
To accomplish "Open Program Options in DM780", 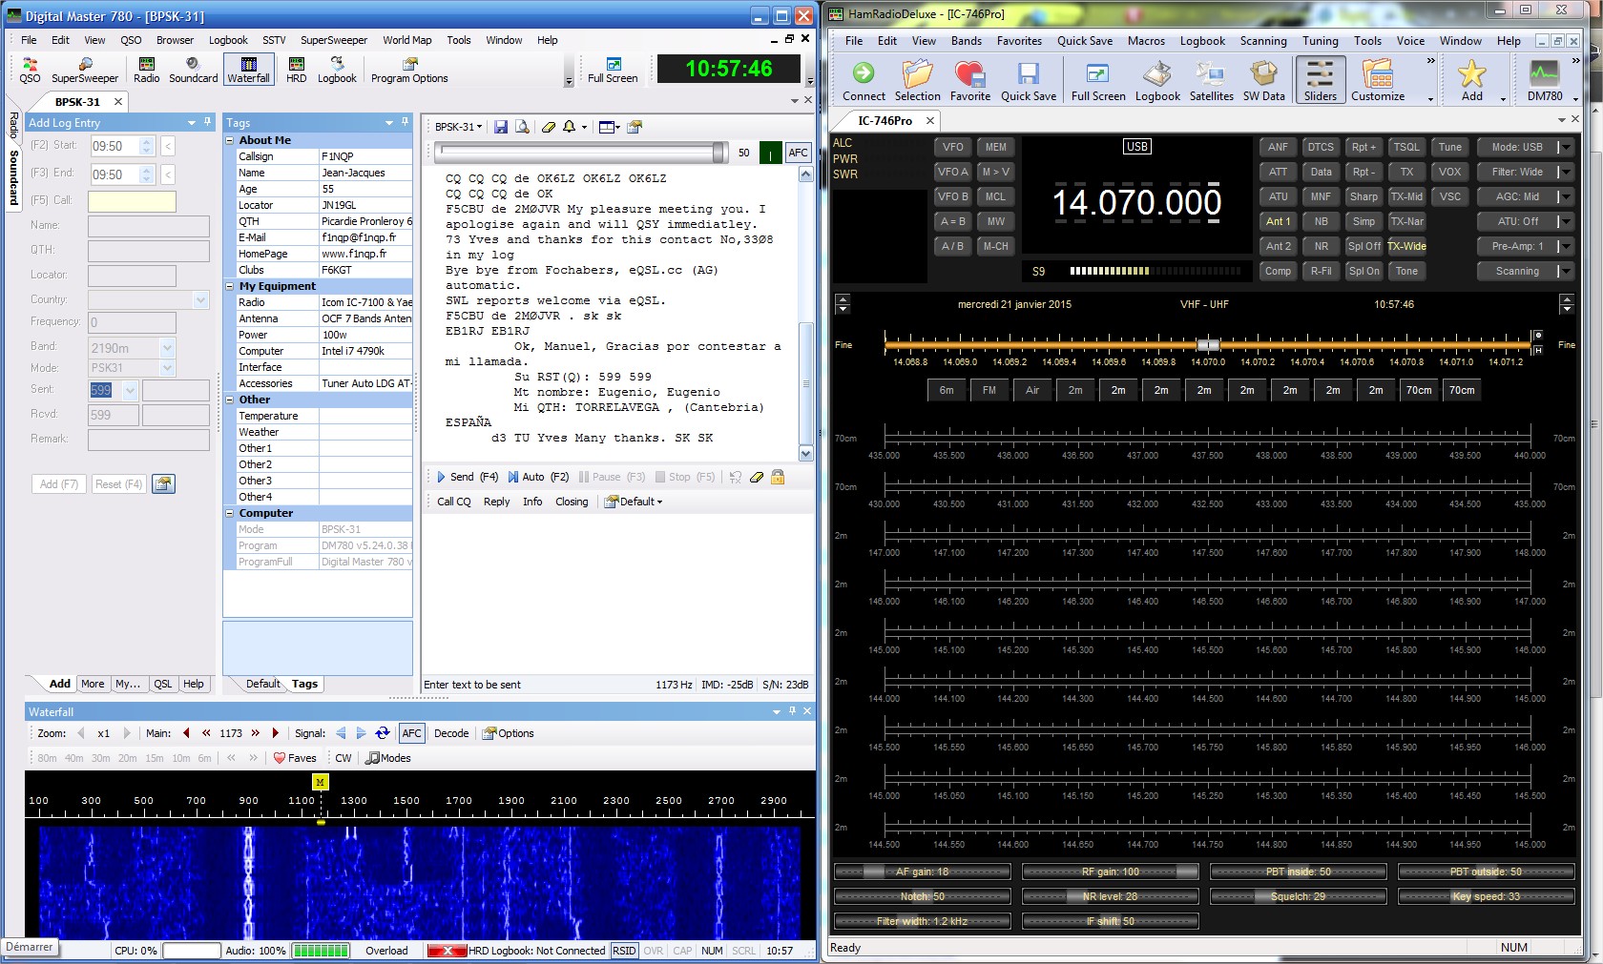I will 409,71.
